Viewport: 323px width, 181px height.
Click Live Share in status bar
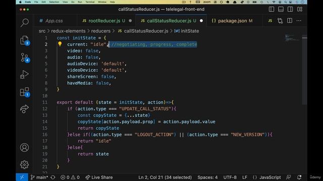pos(99,177)
